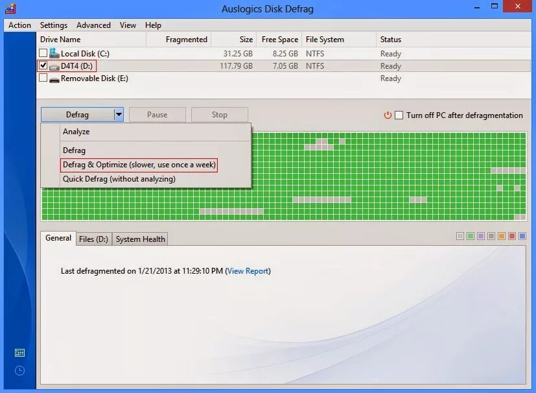Click the Defrag button's dropdown arrow
This screenshot has width=536, height=393.
119,115
